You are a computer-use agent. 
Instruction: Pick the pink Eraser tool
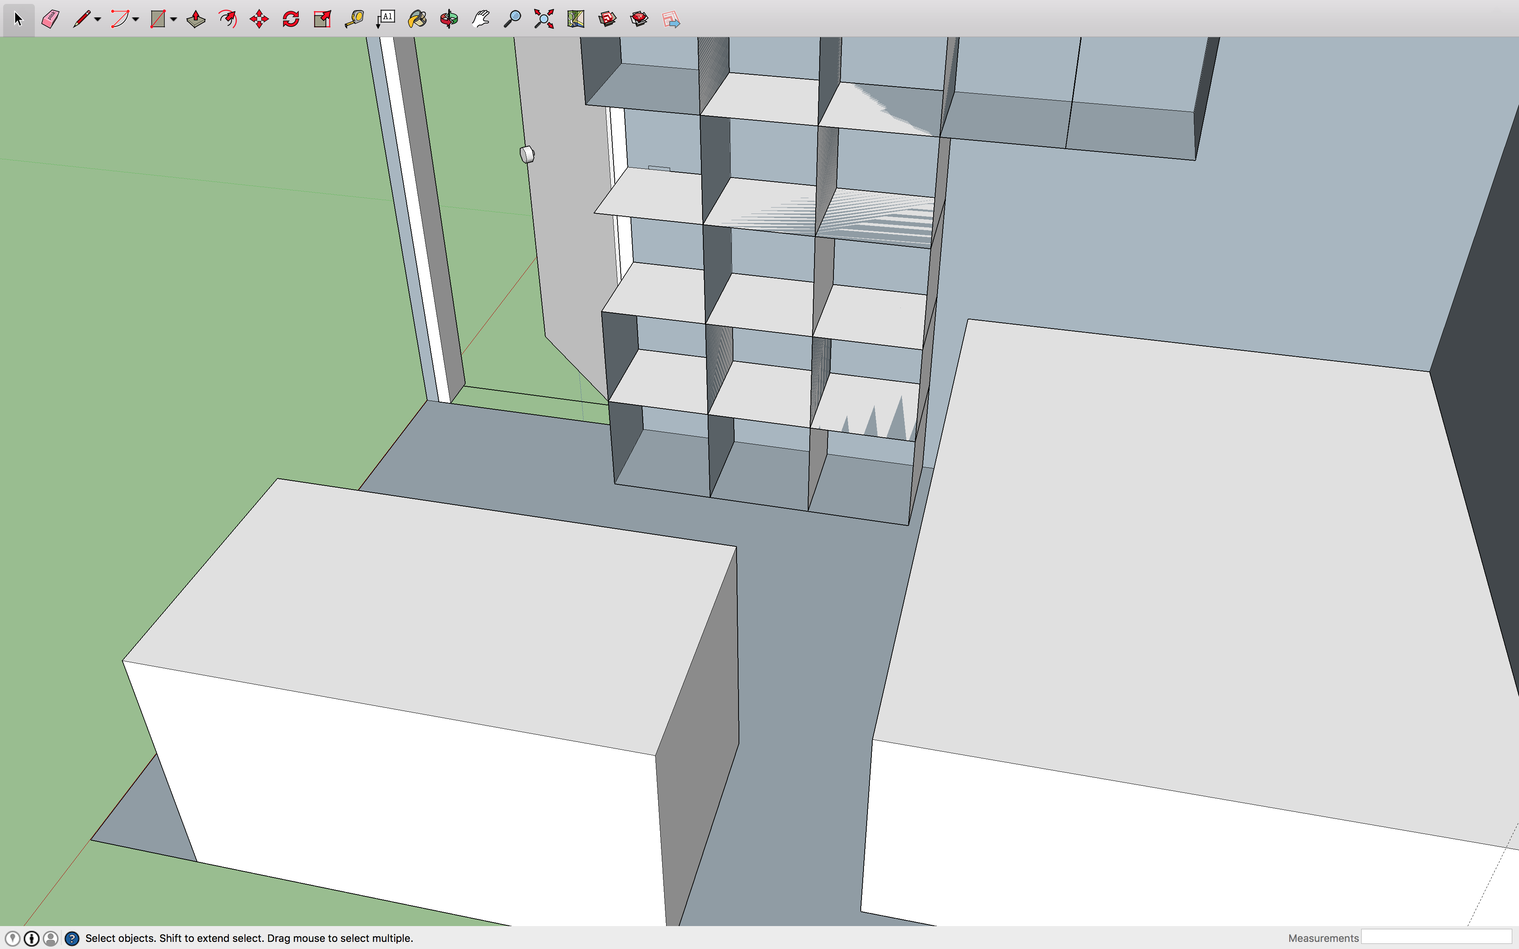50,19
